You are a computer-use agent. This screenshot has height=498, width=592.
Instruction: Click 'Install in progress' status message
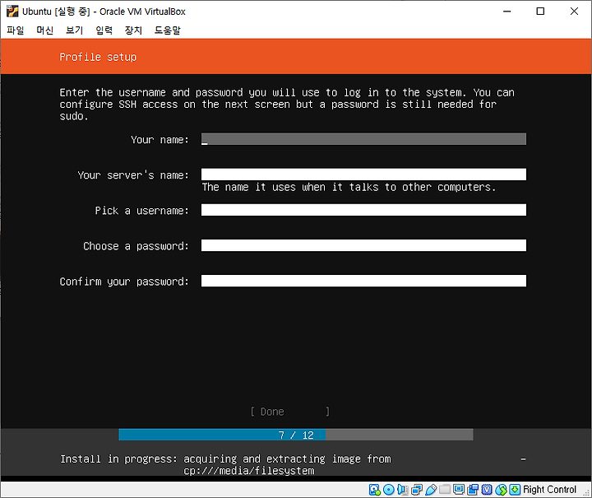[x=226, y=465]
